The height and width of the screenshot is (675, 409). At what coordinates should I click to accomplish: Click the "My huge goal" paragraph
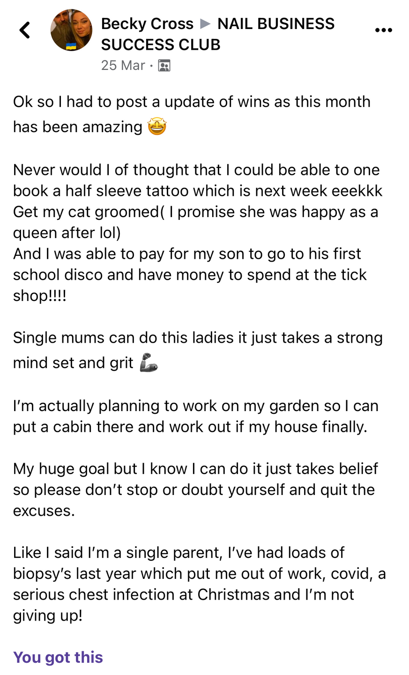195,489
